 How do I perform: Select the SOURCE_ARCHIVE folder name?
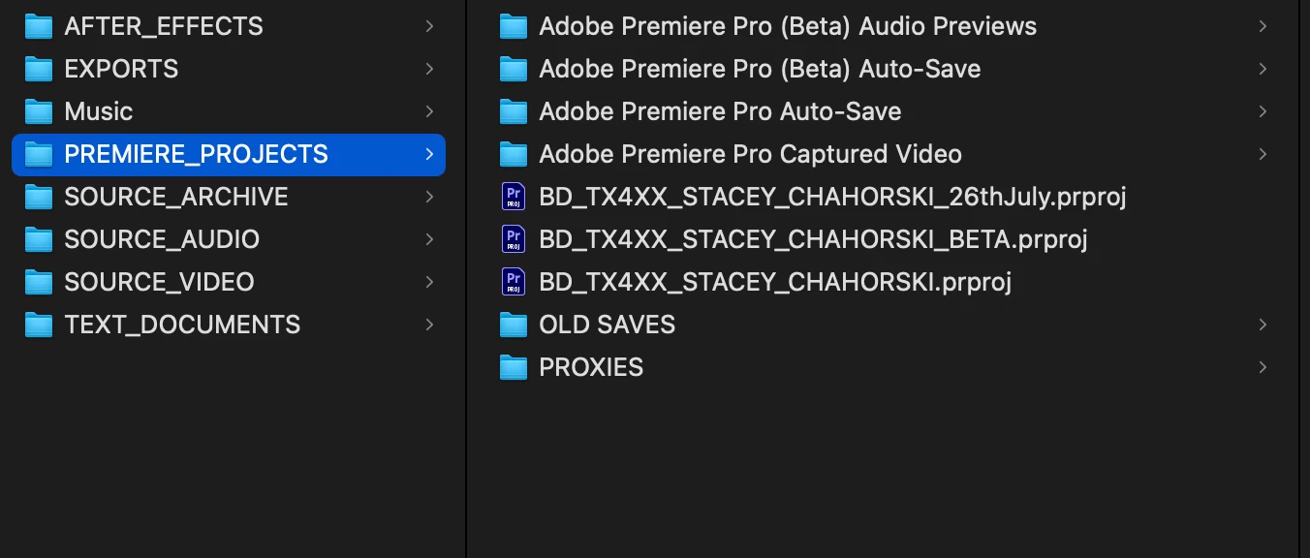(176, 197)
